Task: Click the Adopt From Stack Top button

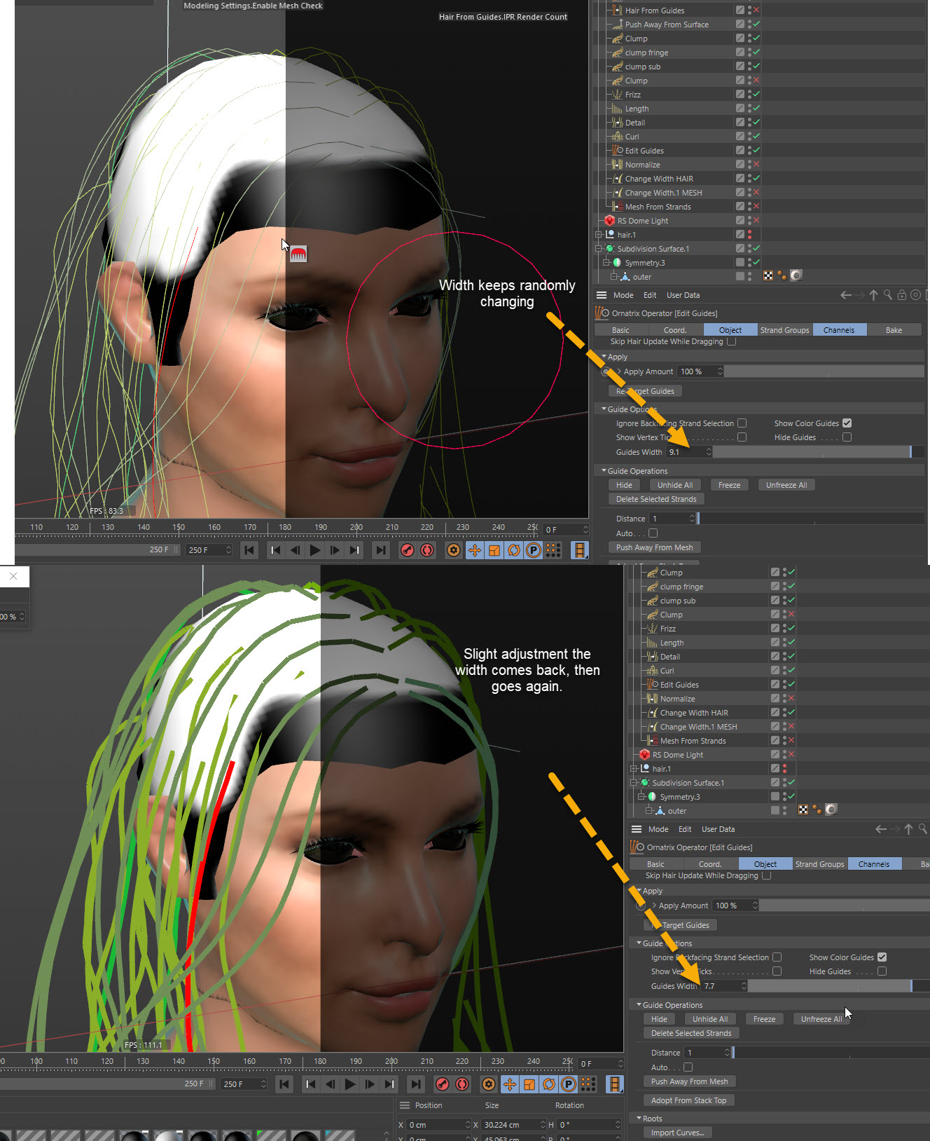Action: tap(688, 1100)
